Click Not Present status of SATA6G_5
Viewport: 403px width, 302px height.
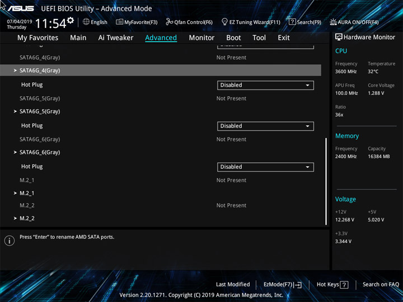[231, 98]
